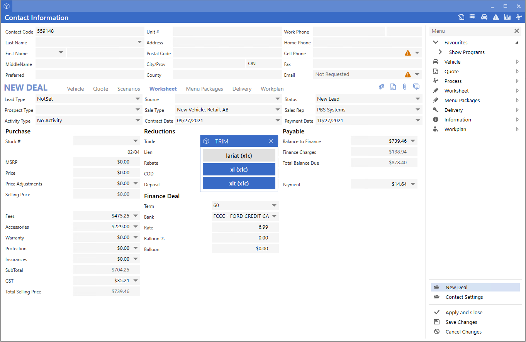This screenshot has height=342, width=526.
Task: Click the Process icon in Menu panel
Action: pyautogui.click(x=436, y=81)
